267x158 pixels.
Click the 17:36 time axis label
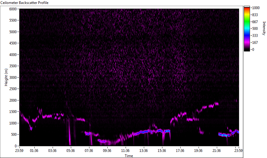tap(180, 151)
